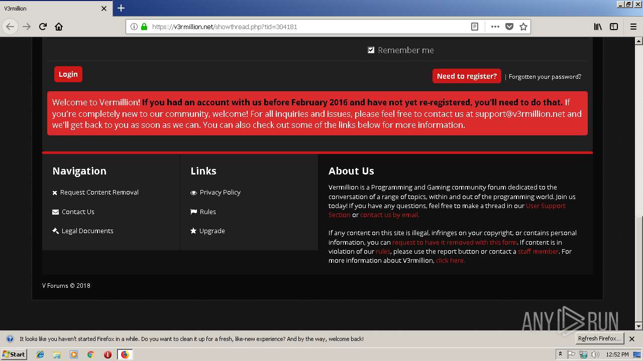Open the volume control in system tray
The width and height of the screenshot is (643, 361).
(x=595, y=354)
